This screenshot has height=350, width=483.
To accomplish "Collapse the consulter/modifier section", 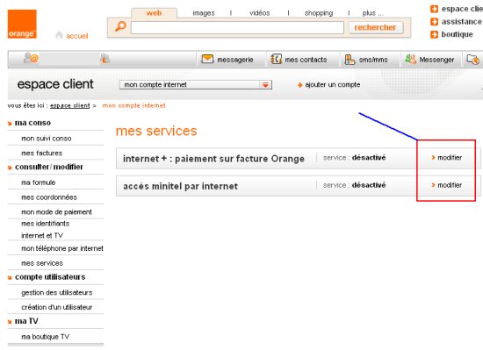I will click(10, 168).
